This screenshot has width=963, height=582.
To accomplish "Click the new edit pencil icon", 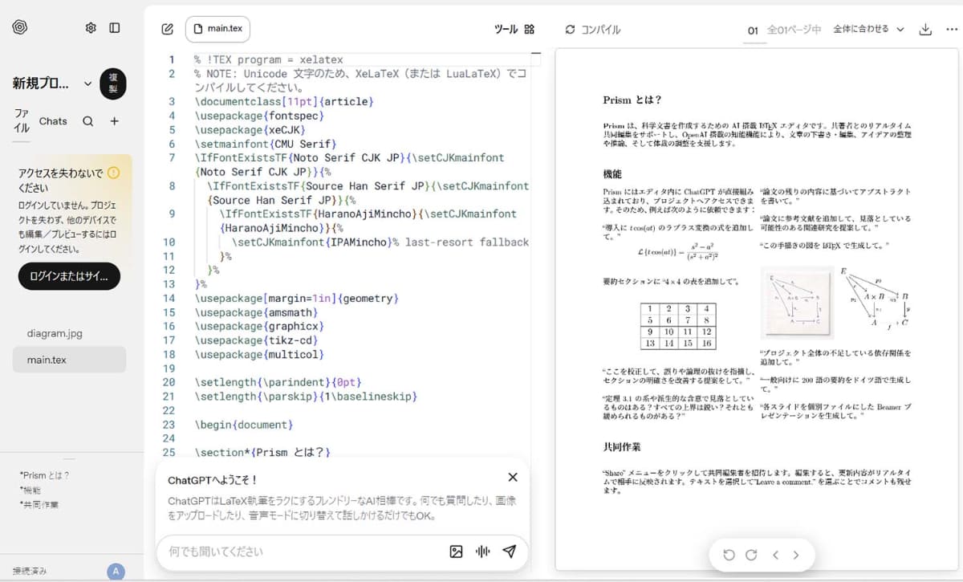I will [x=167, y=30].
